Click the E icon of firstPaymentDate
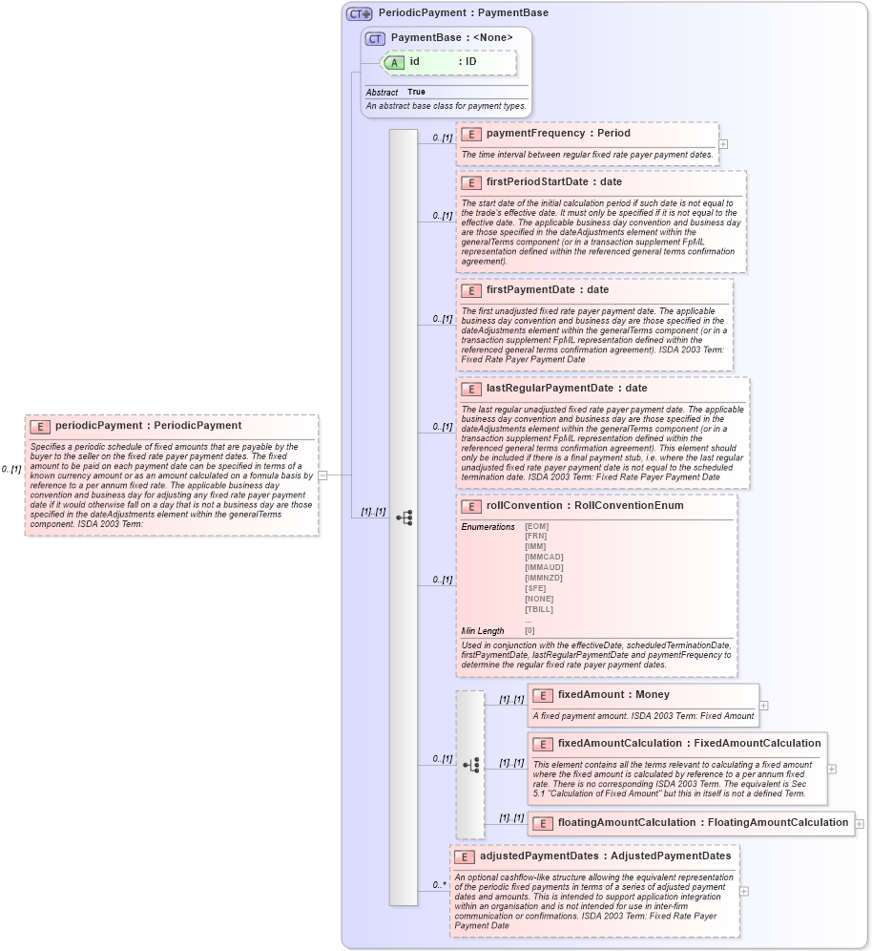The image size is (872, 951). pyautogui.click(x=471, y=290)
